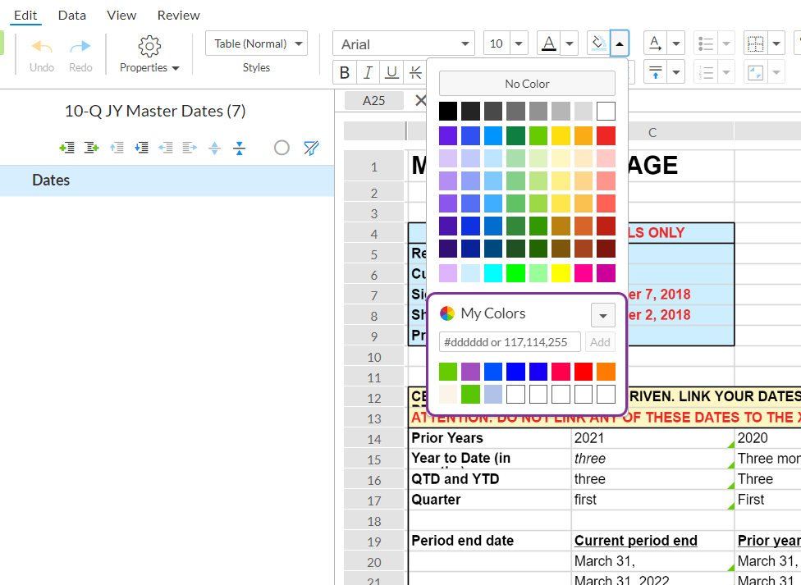Screen dimensions: 801x585
Task: Toggle bold formatting
Action: pos(345,73)
